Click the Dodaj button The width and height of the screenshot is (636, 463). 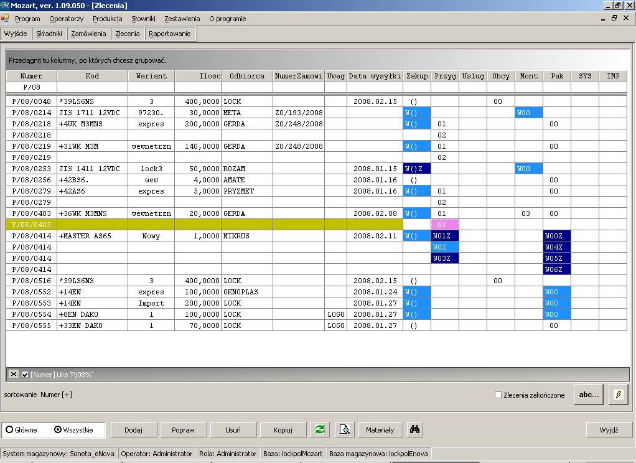point(133,430)
